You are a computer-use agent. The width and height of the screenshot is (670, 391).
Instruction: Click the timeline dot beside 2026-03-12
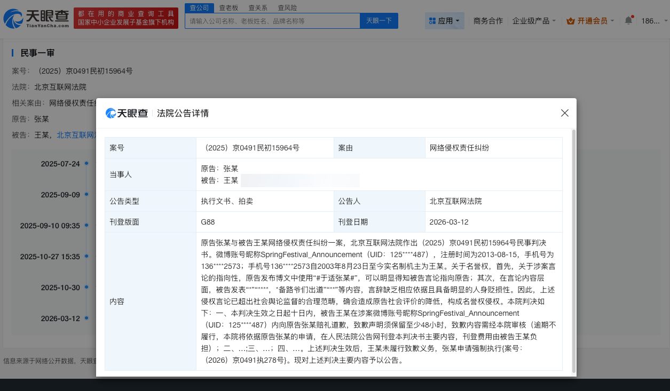click(86, 318)
